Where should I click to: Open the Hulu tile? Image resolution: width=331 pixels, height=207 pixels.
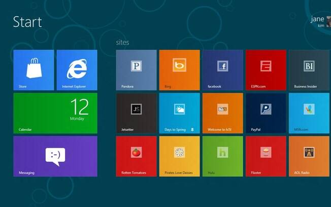tap(223, 156)
